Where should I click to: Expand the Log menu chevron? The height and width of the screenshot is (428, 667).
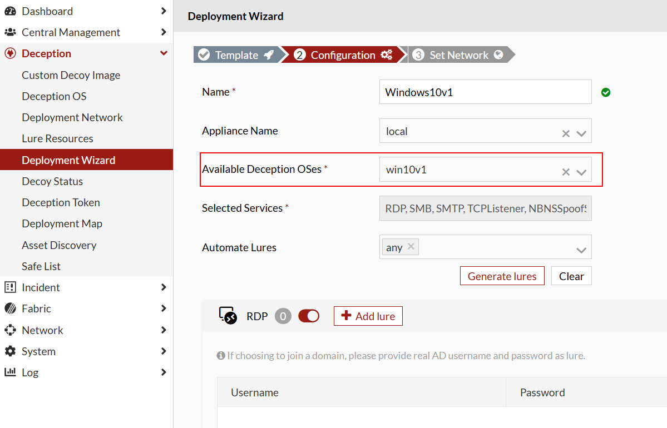(x=164, y=372)
